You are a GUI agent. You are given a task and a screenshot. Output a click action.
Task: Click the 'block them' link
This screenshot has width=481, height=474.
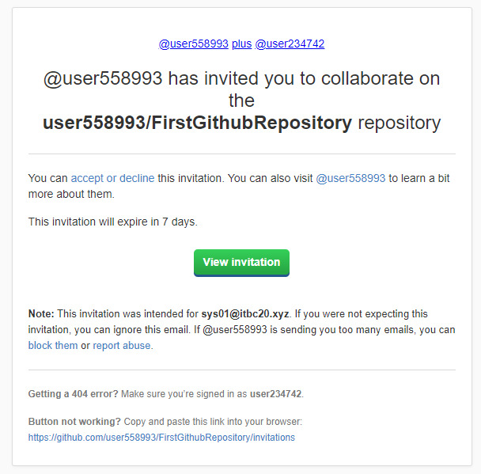[53, 346]
